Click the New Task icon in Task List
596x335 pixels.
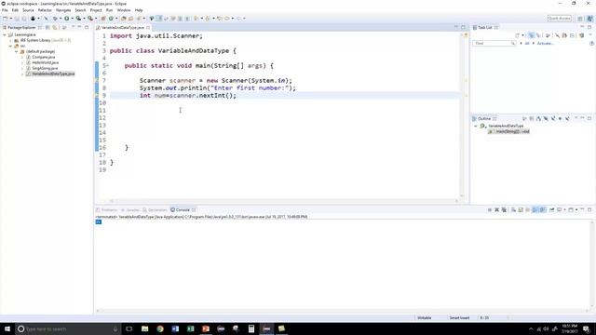pyautogui.click(x=518, y=35)
